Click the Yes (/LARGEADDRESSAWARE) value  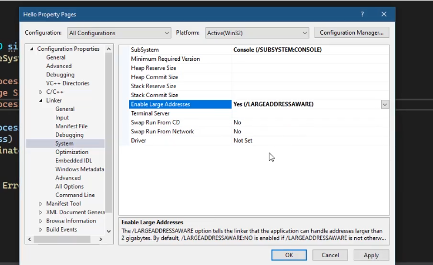tap(273, 104)
